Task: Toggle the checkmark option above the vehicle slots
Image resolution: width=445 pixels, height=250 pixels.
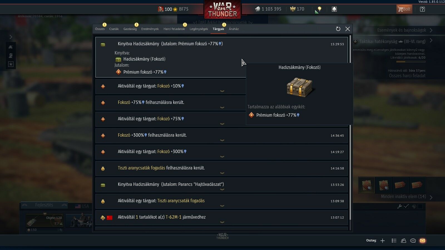Action: tap(406, 206)
